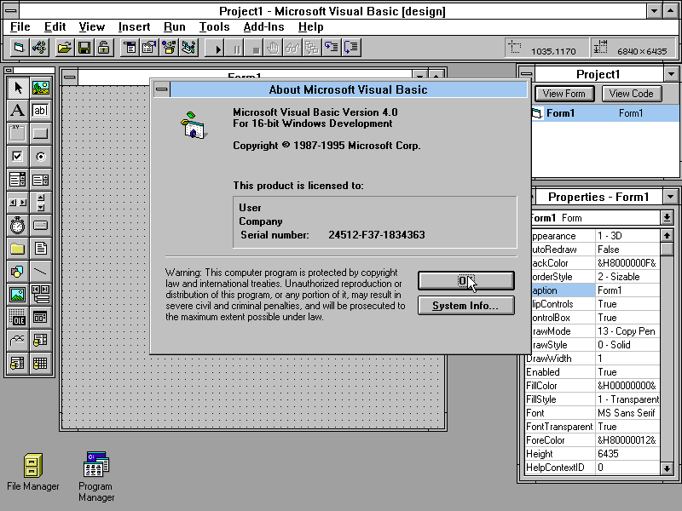682x511 pixels.
Task: Open the Add-Ins menu
Action: [263, 26]
